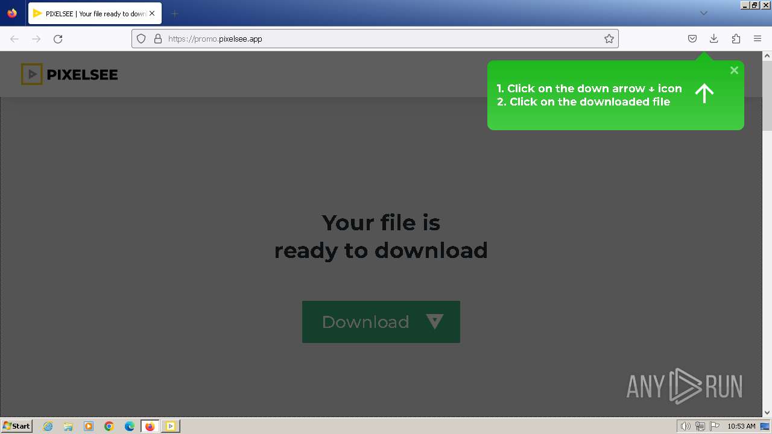Image resolution: width=772 pixels, height=434 pixels.
Task: Open File Explorer folder in taskbar
Action: tap(68, 426)
